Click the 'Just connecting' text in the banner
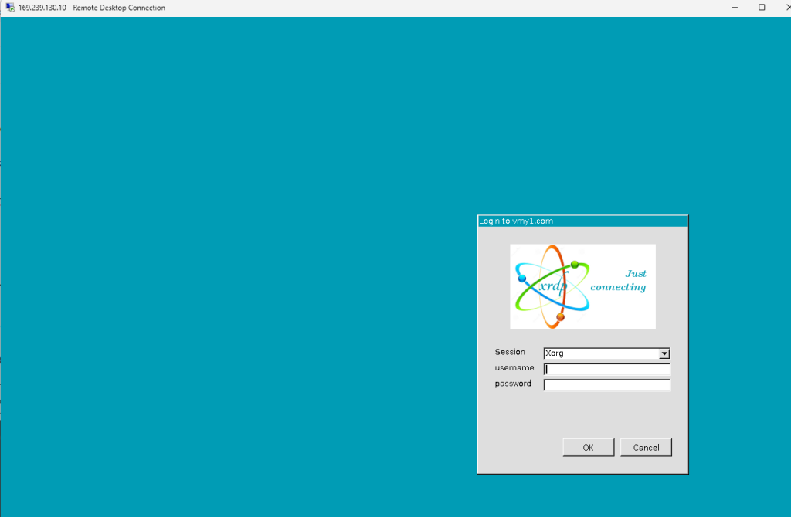791x517 pixels. tap(618, 280)
